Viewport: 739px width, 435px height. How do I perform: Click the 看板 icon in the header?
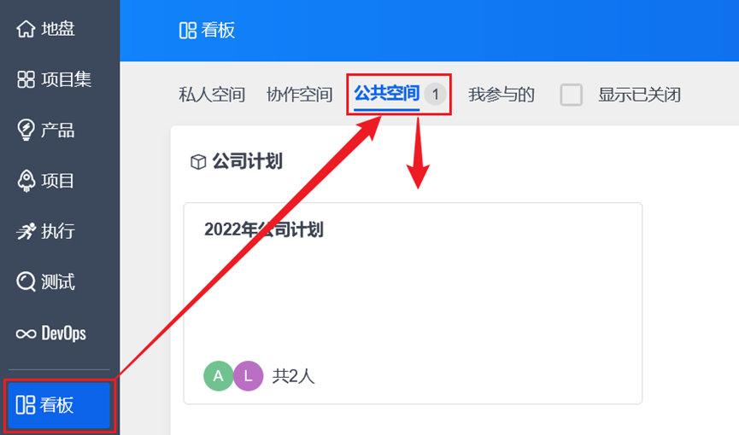[188, 31]
